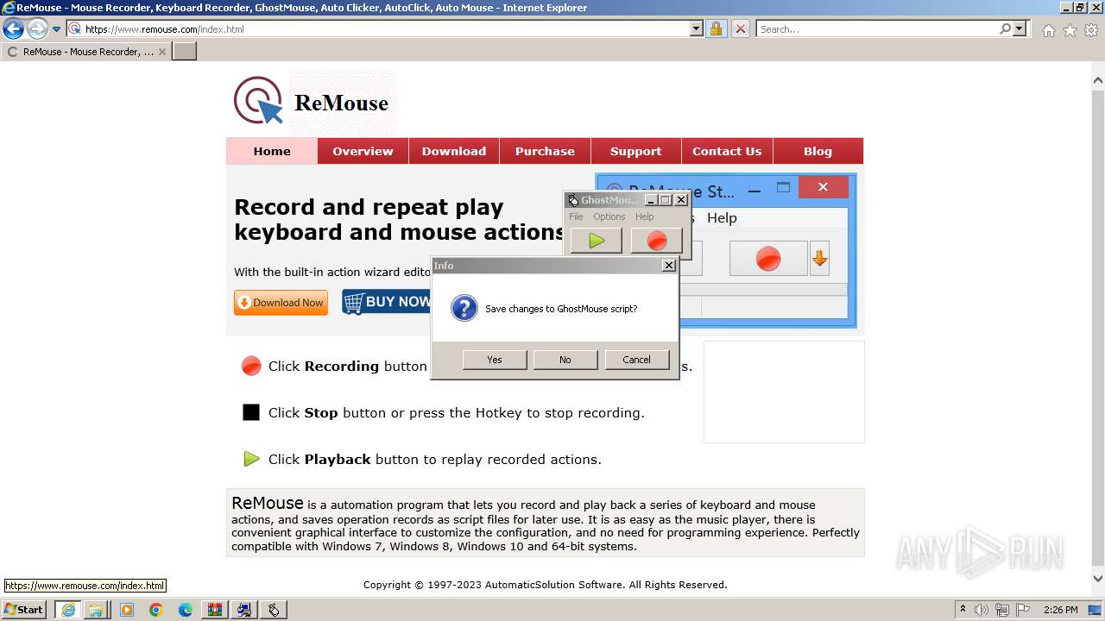Choose Yes in the Info dialog
The height and width of the screenshot is (621, 1105).
[x=495, y=360]
